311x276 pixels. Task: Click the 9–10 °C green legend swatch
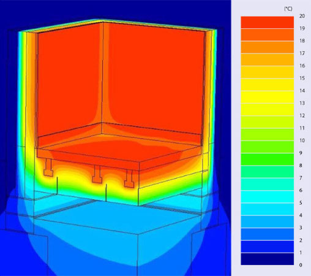point(267,147)
